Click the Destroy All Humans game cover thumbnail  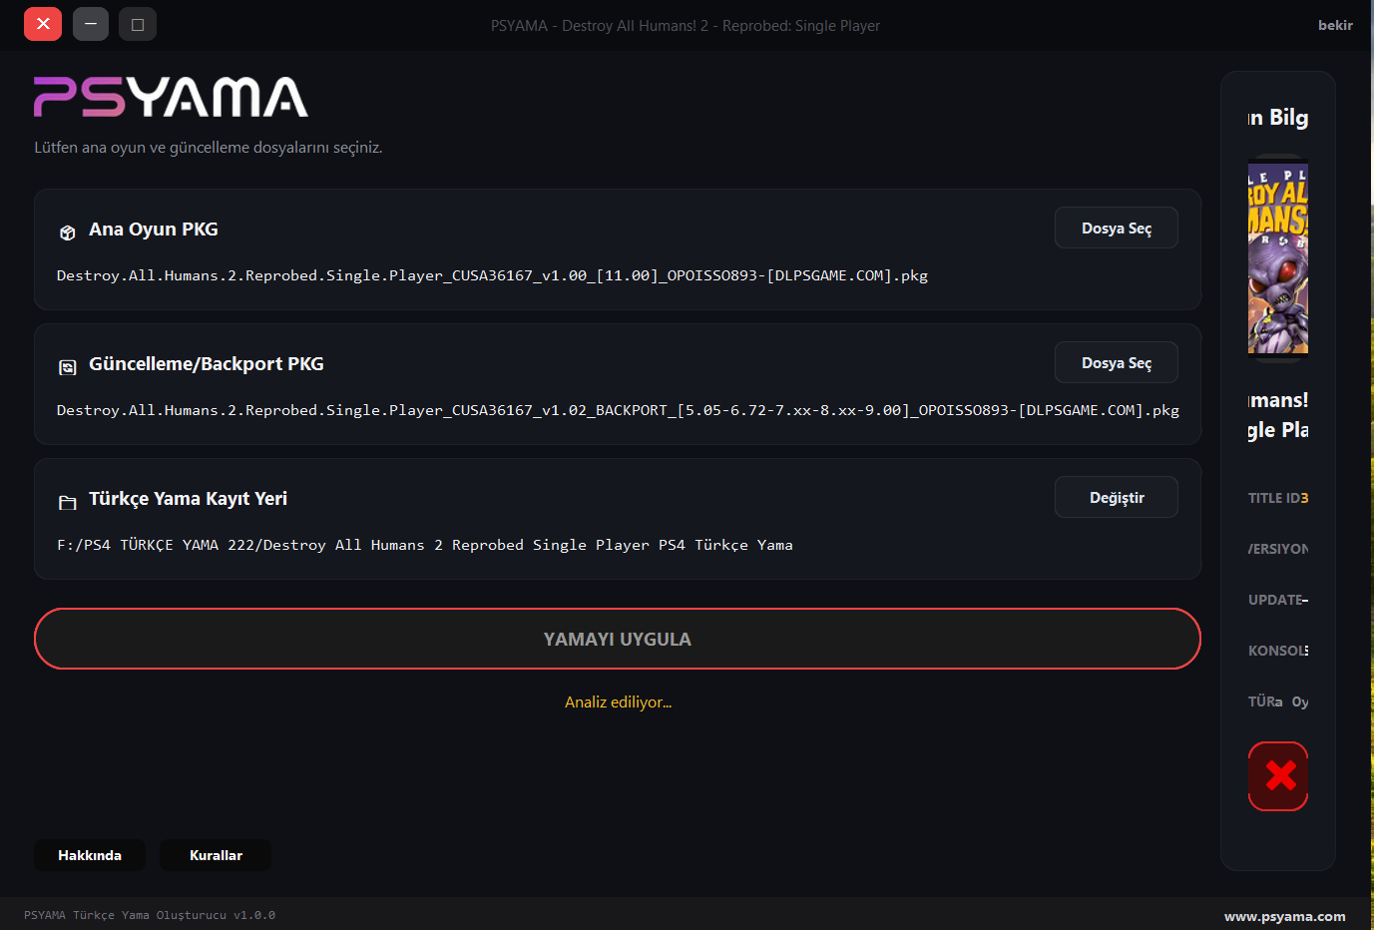pyautogui.click(x=1278, y=258)
